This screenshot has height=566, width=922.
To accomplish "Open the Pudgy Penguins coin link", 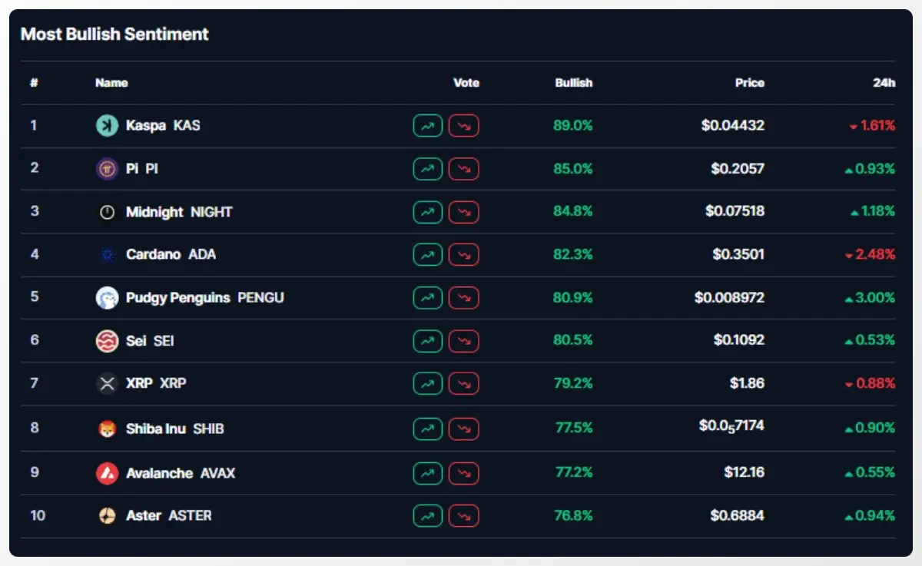I will coord(205,297).
